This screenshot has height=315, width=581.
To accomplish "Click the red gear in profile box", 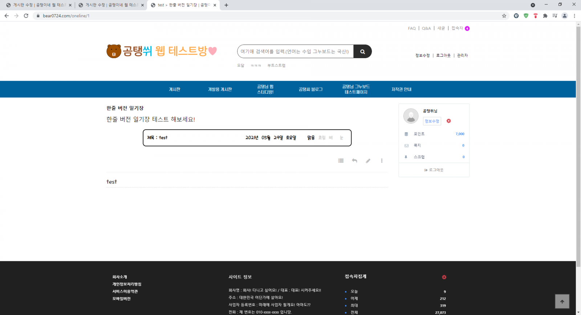I will [448, 121].
